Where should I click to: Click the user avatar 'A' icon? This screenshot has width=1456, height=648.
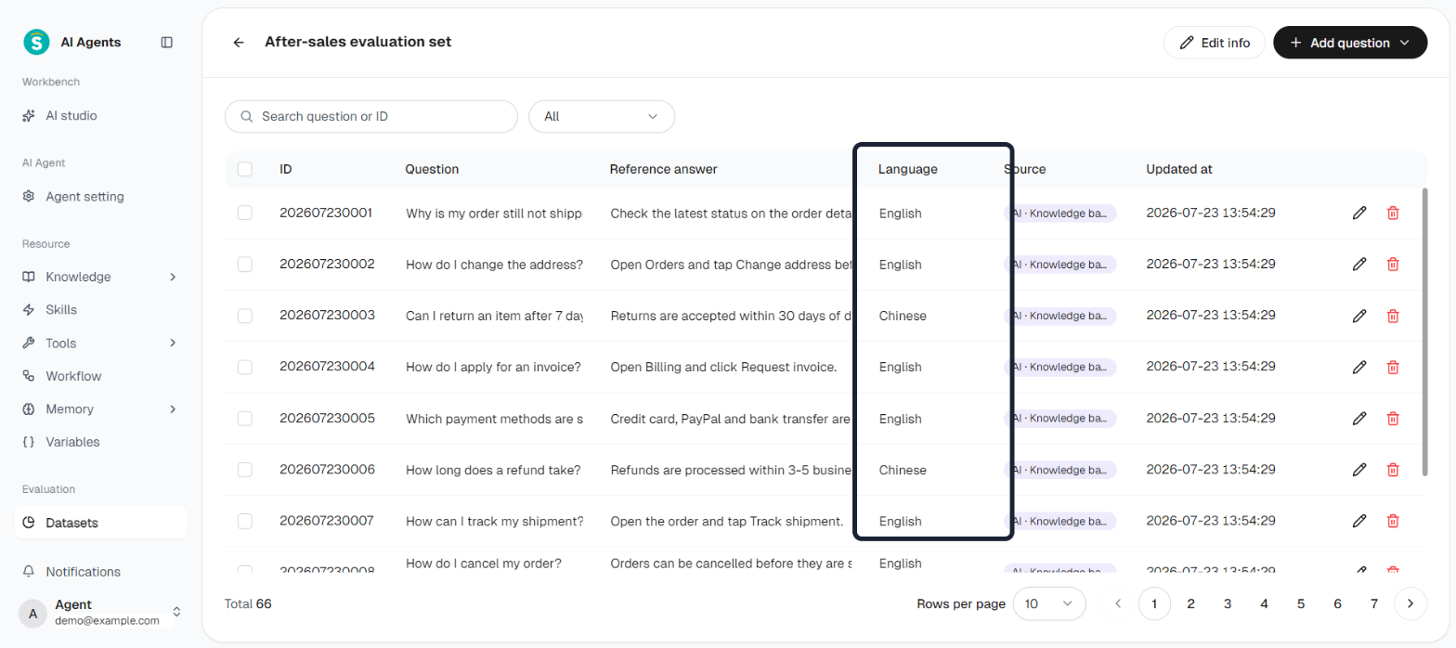pyautogui.click(x=32, y=613)
